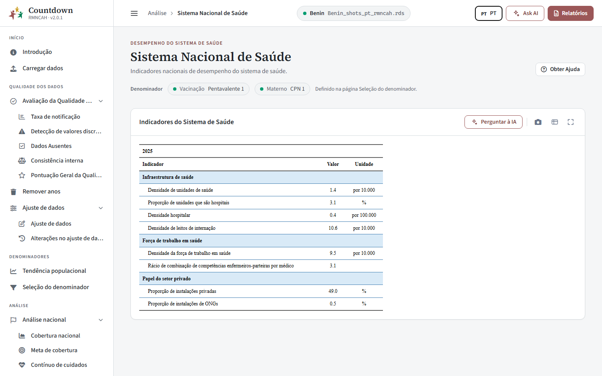Take a snapshot with the camera icon
Image resolution: width=602 pixels, height=376 pixels.
click(538, 122)
